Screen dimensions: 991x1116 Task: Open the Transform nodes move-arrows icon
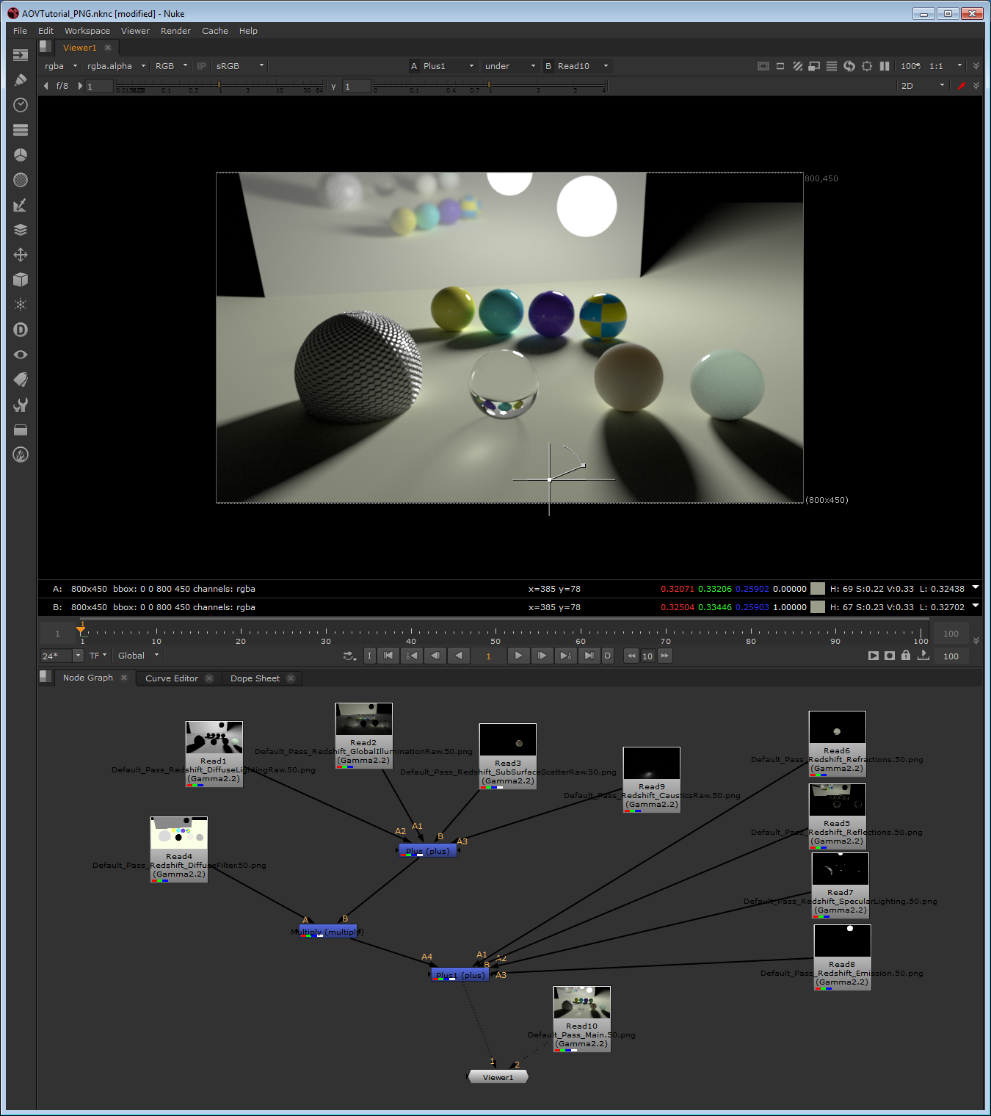coord(21,255)
